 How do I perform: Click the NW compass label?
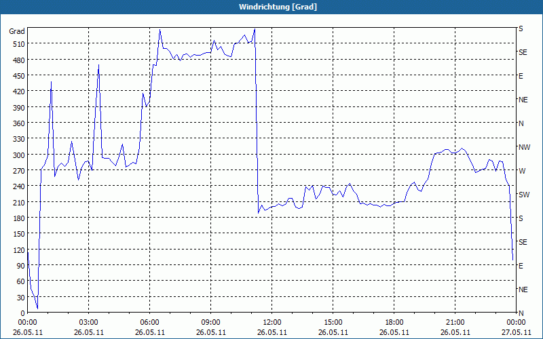coord(524,147)
